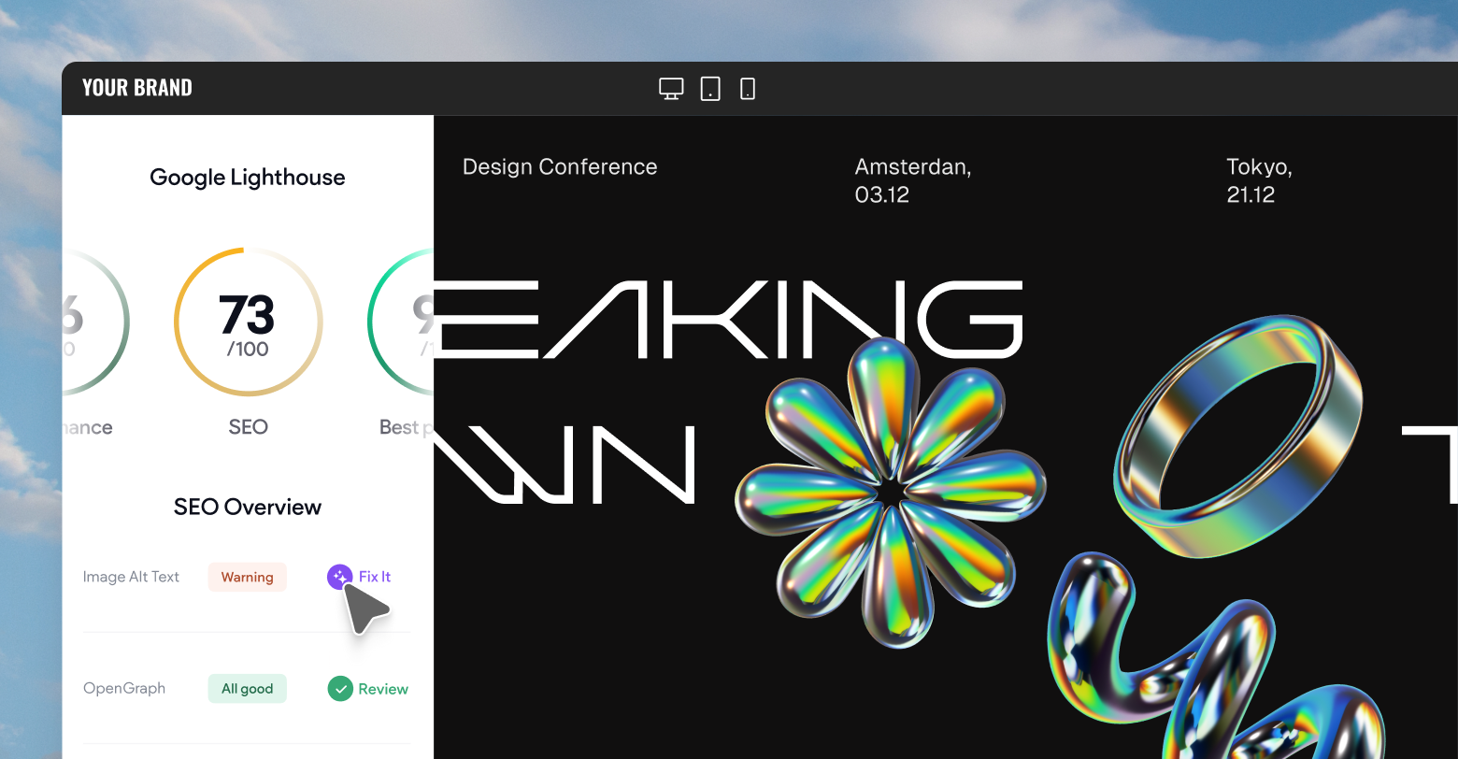Click the All good status badge
This screenshot has height=759, width=1458.
tap(247, 689)
